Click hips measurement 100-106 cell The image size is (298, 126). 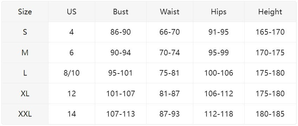(219, 73)
